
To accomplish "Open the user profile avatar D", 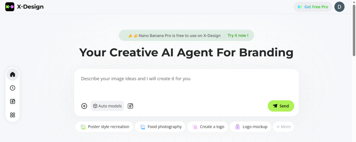I will pyautogui.click(x=339, y=7).
